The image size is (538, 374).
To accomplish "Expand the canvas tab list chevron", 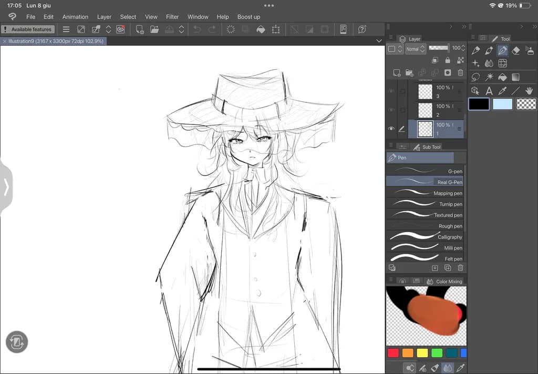I will coord(379,41).
